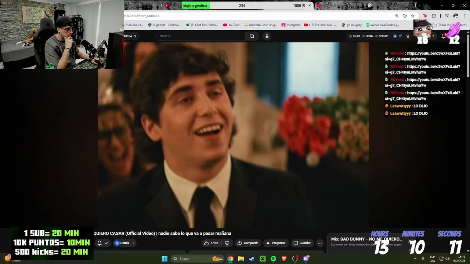Click the 80.6K viewers counter
470x264 pixels.
click(x=355, y=36)
